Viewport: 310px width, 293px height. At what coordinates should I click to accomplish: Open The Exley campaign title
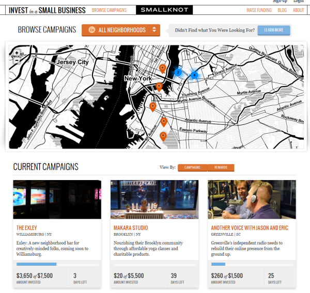[x=27, y=228]
